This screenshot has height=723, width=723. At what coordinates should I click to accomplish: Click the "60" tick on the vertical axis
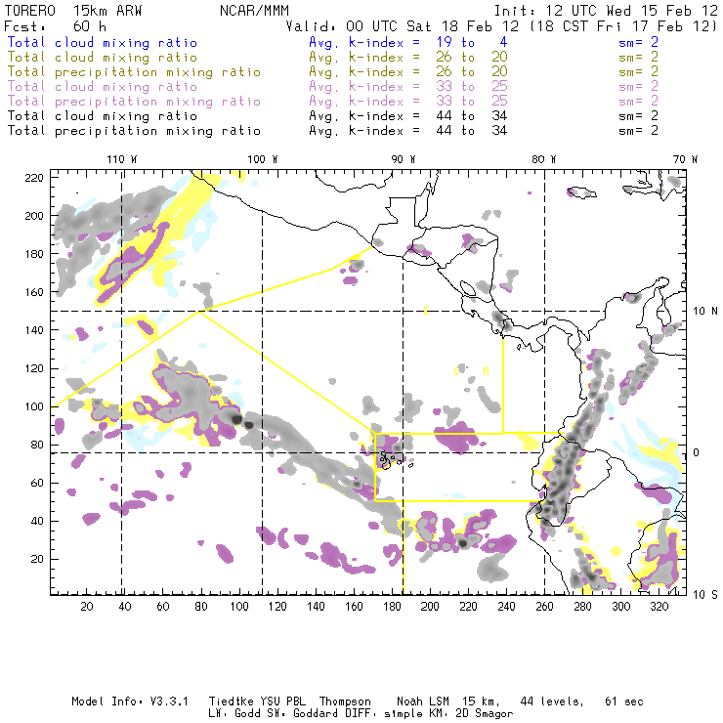click(37, 483)
